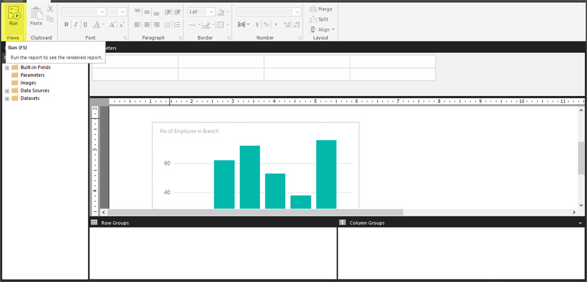Click the Column Groups grid icon
The image size is (587, 282).
coord(343,223)
